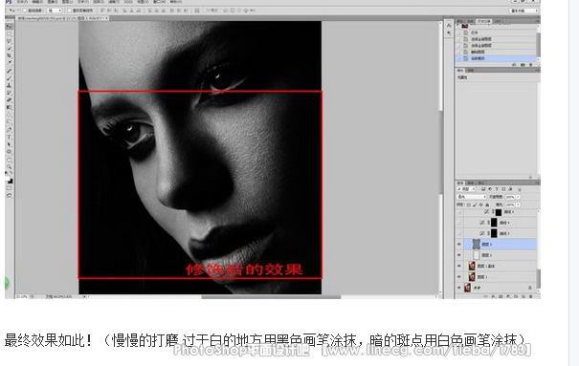Screen dimensions: 579x366
Task: Select the Shape tool
Action: pos(9,152)
